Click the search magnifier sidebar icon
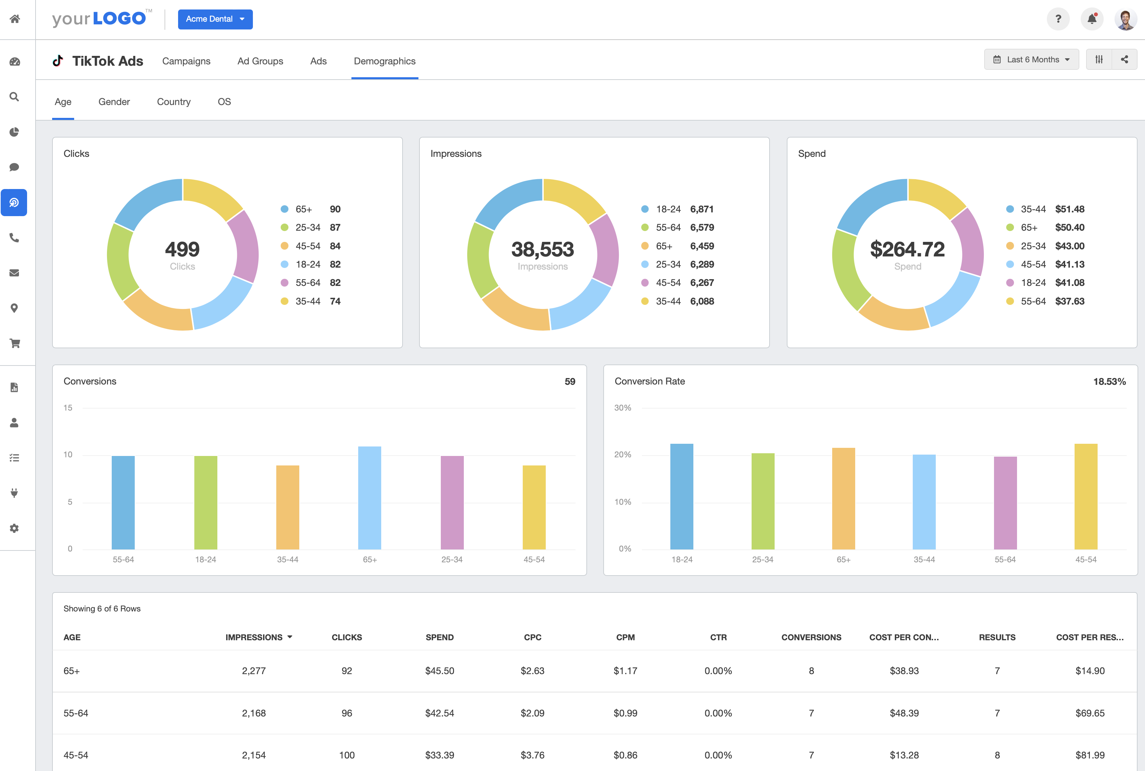 click(15, 97)
